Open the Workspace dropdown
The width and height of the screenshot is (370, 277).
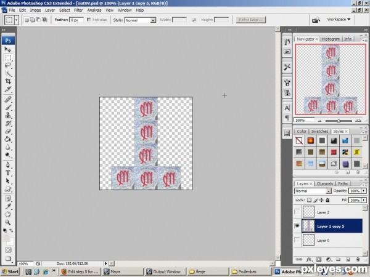pyautogui.click(x=339, y=19)
